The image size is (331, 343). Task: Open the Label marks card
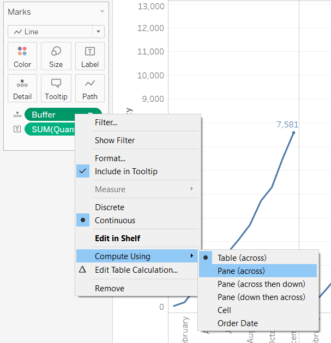click(90, 56)
